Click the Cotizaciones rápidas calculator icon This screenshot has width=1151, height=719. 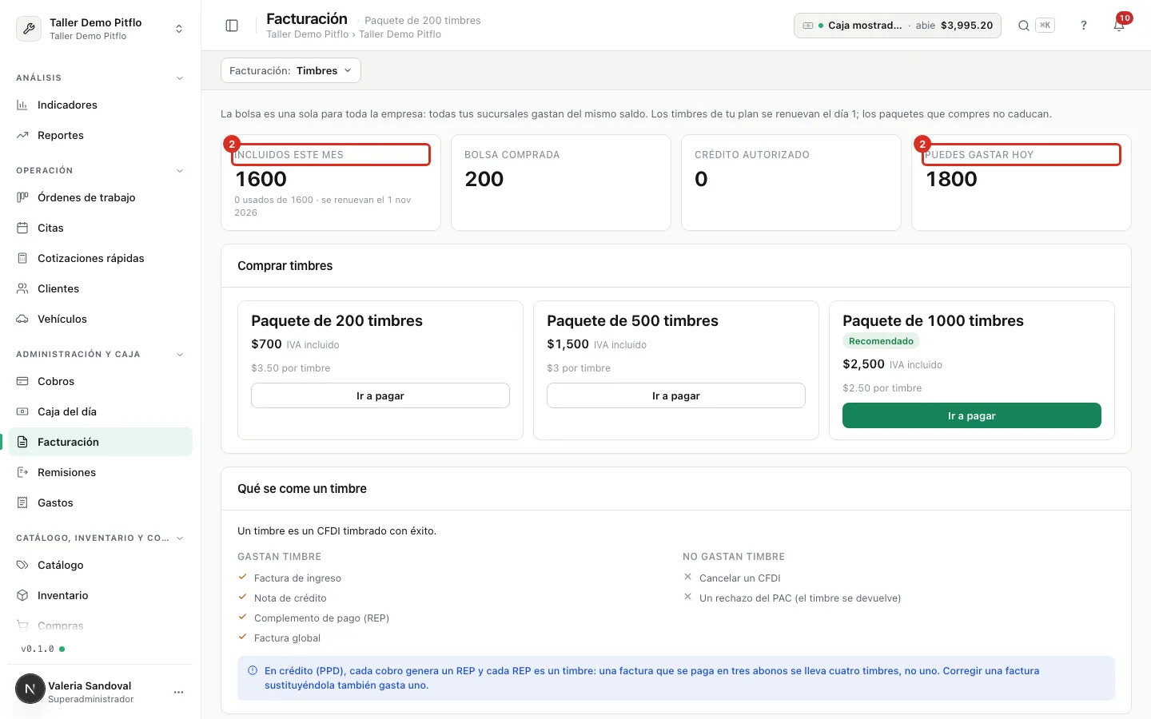[22, 258]
